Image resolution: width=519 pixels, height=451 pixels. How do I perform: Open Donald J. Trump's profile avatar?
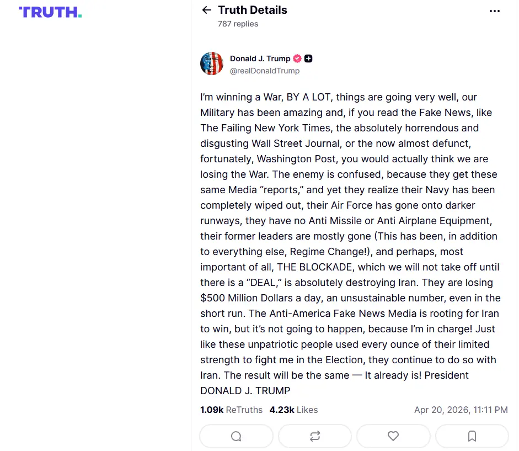click(x=212, y=64)
